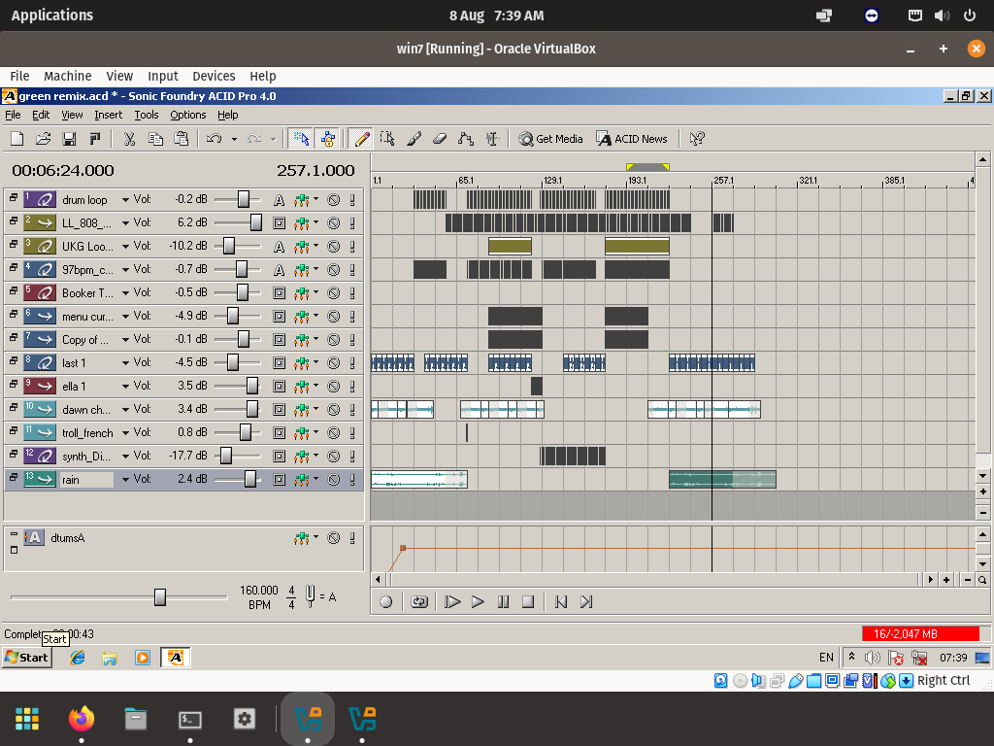Open the ACID File menu
Image resolution: width=994 pixels, height=746 pixels.
pos(13,115)
